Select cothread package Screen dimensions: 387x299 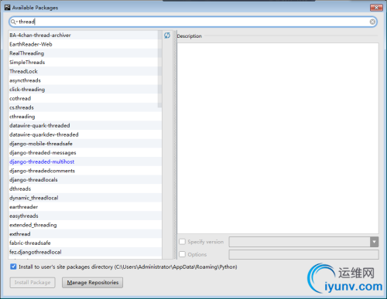click(x=85, y=98)
